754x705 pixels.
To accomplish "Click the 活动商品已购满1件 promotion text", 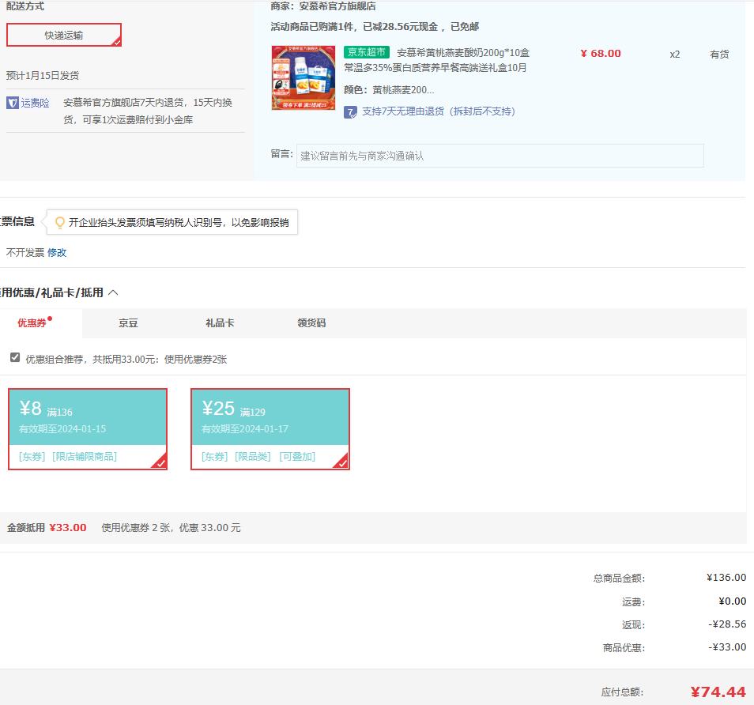I will click(x=375, y=26).
